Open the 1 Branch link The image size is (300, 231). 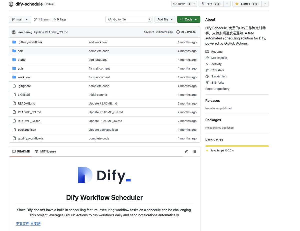pos(42,19)
